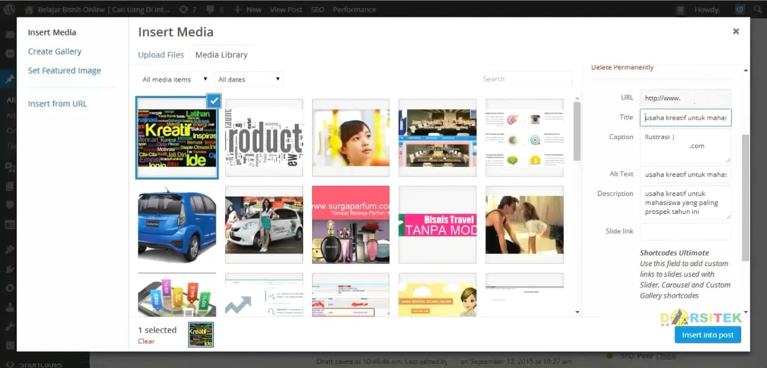Click attachment details scrollbar down arrow
The height and width of the screenshot is (368, 767).
[745, 312]
